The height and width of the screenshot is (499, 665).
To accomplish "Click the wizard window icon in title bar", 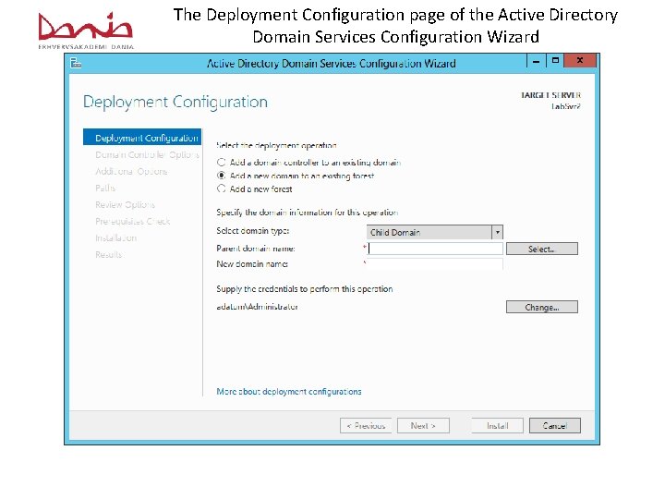I will click(76, 63).
